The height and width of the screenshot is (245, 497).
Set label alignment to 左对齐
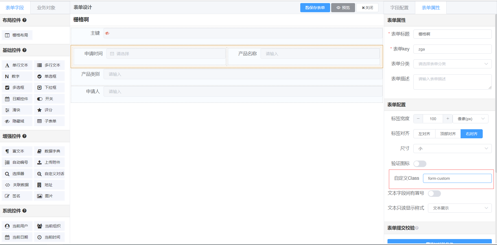point(424,134)
